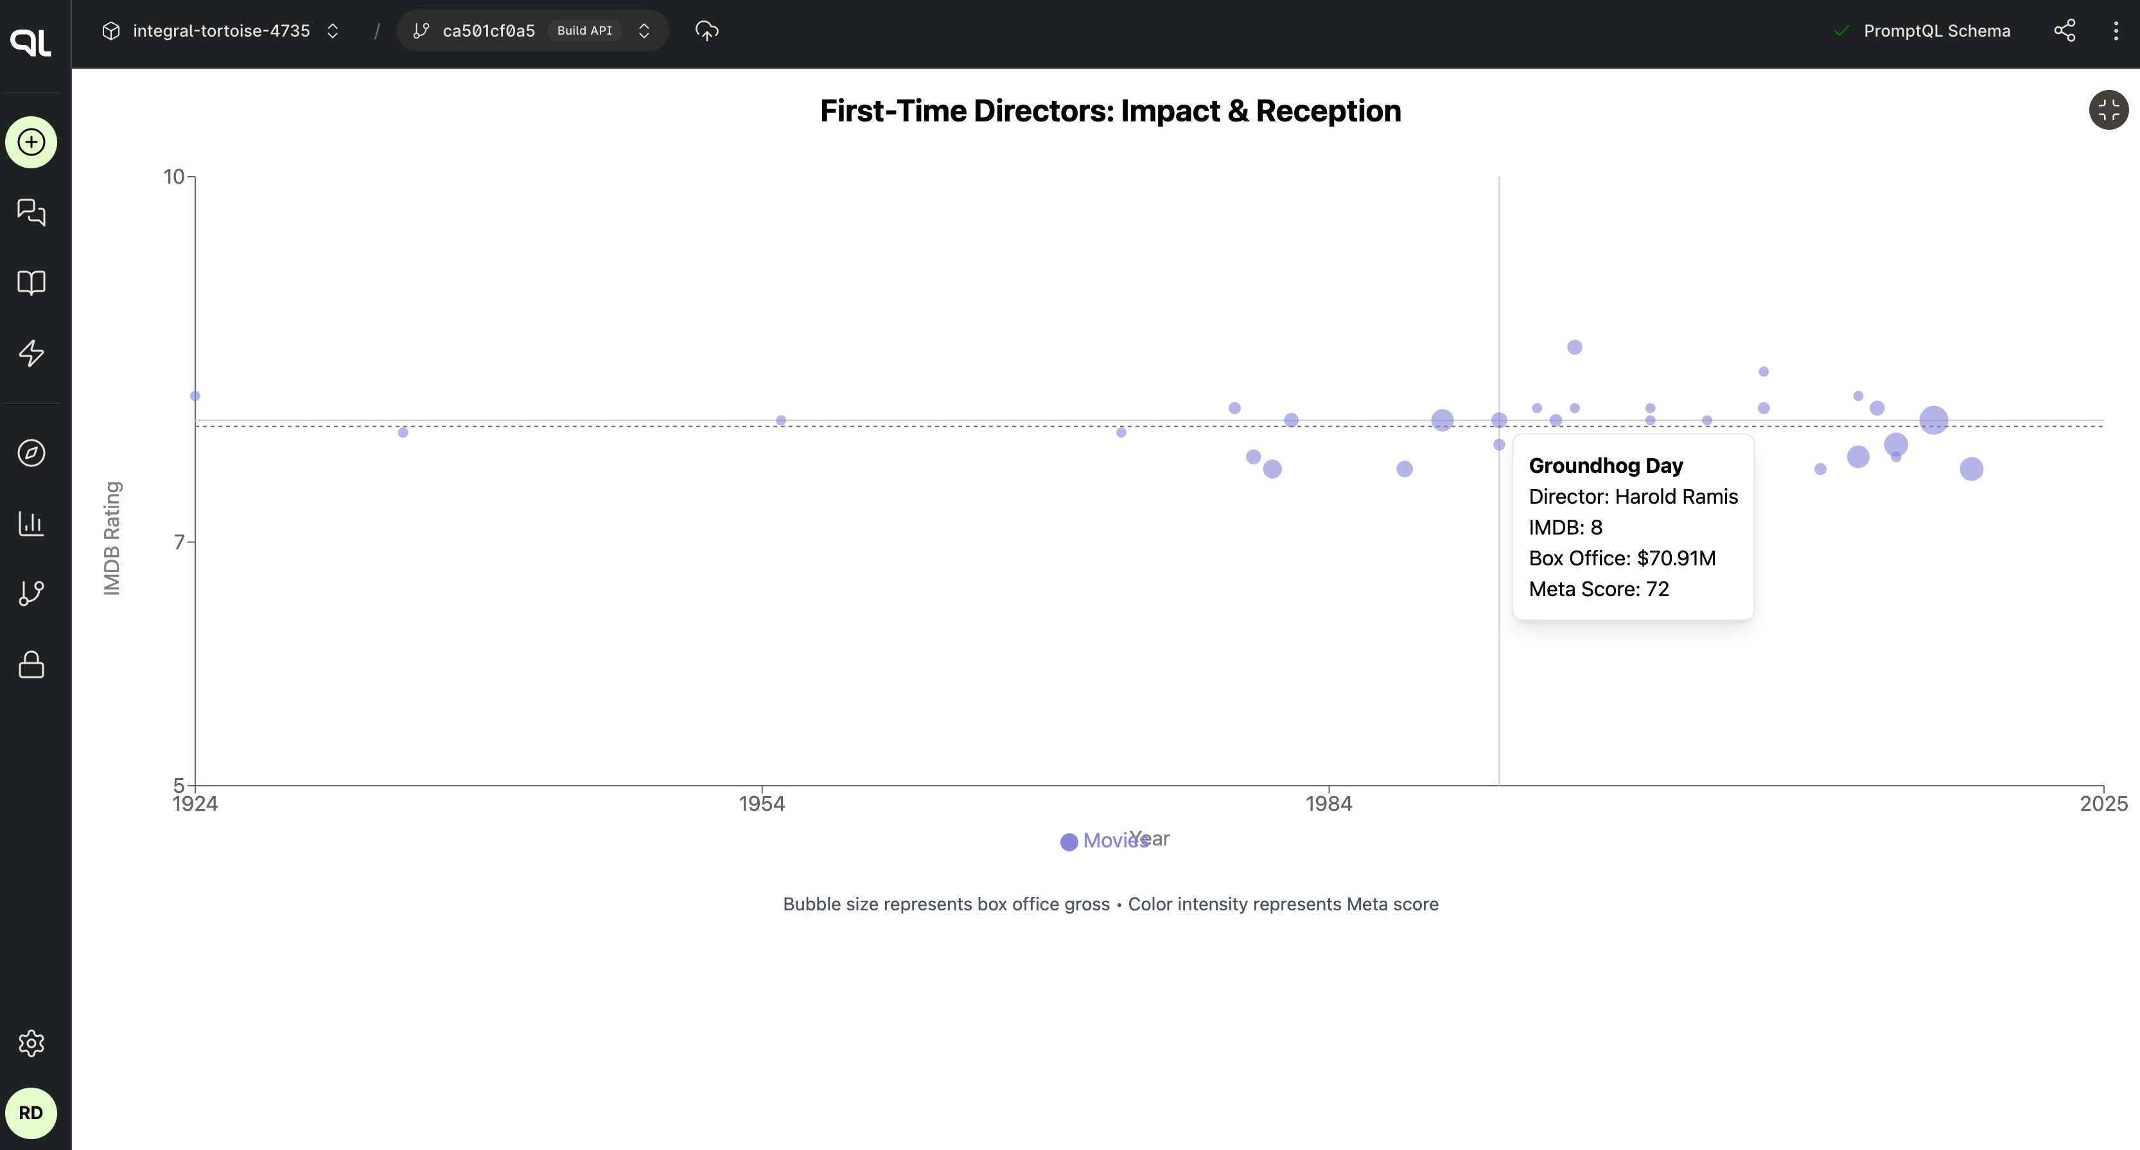Toggle the Movies legend series
This screenshot has width=2140, height=1150.
pos(1105,841)
